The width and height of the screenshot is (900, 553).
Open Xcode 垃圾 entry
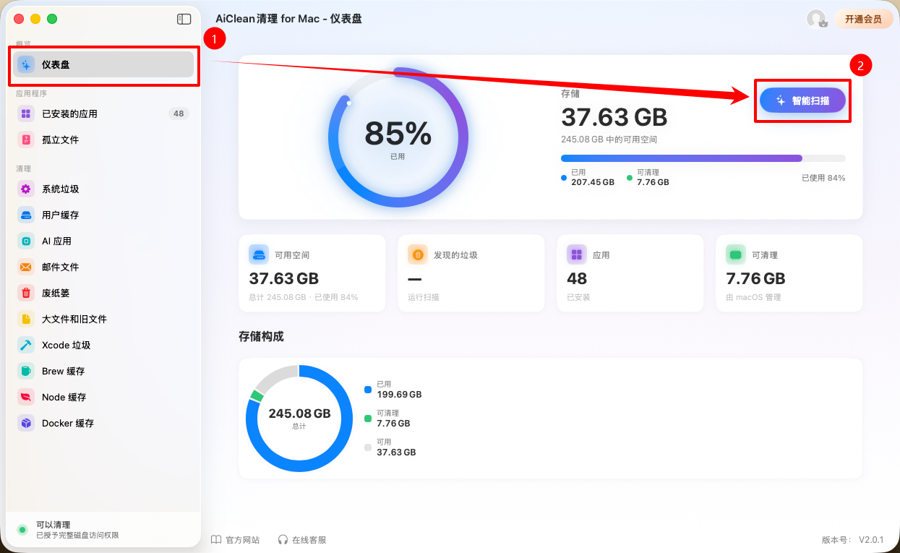point(103,345)
